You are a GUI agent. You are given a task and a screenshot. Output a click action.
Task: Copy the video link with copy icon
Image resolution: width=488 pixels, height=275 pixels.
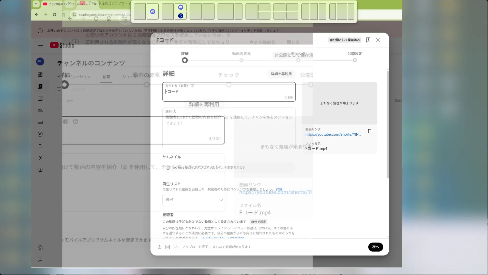[x=370, y=132]
